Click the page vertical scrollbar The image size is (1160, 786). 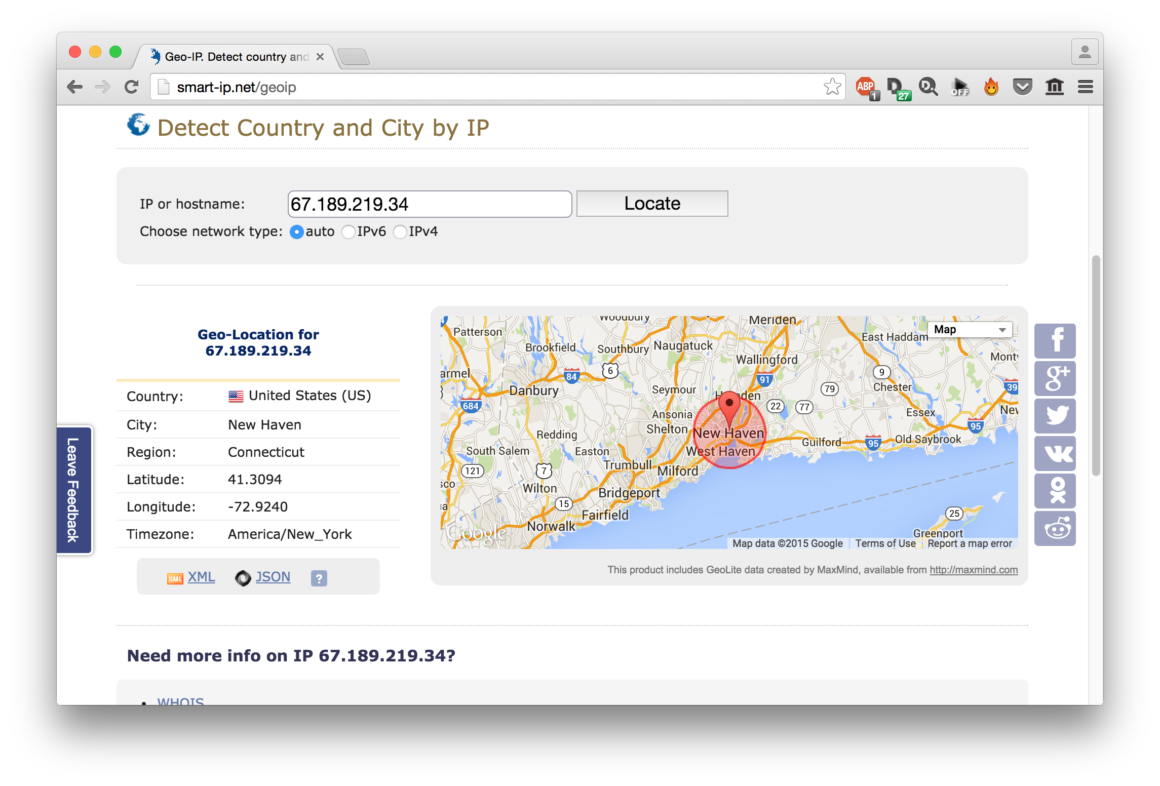pos(1096,365)
